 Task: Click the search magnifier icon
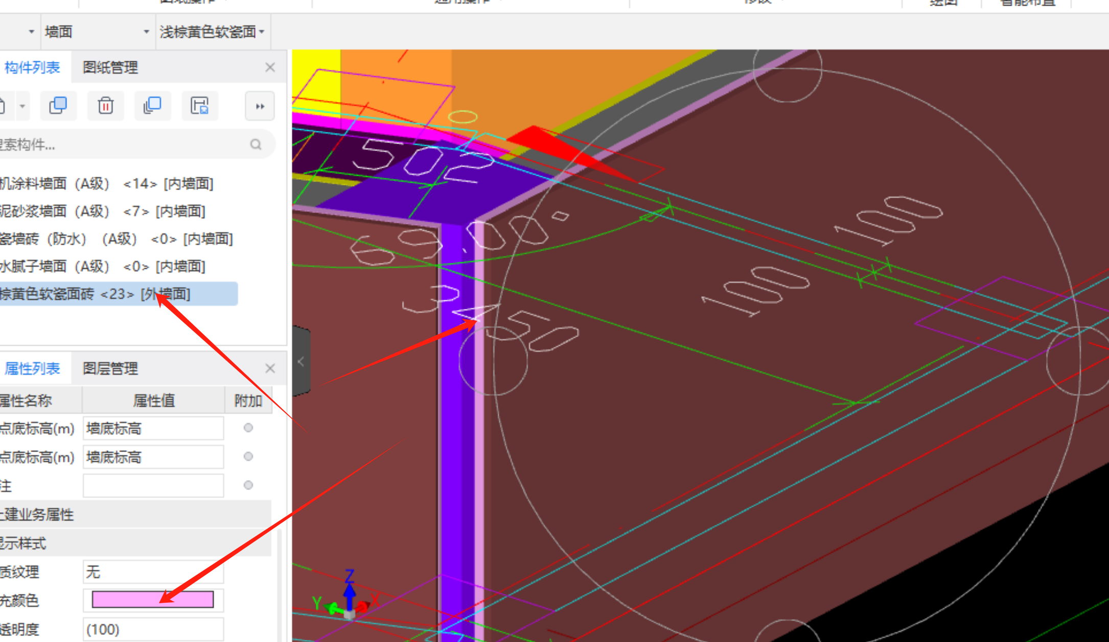256,145
